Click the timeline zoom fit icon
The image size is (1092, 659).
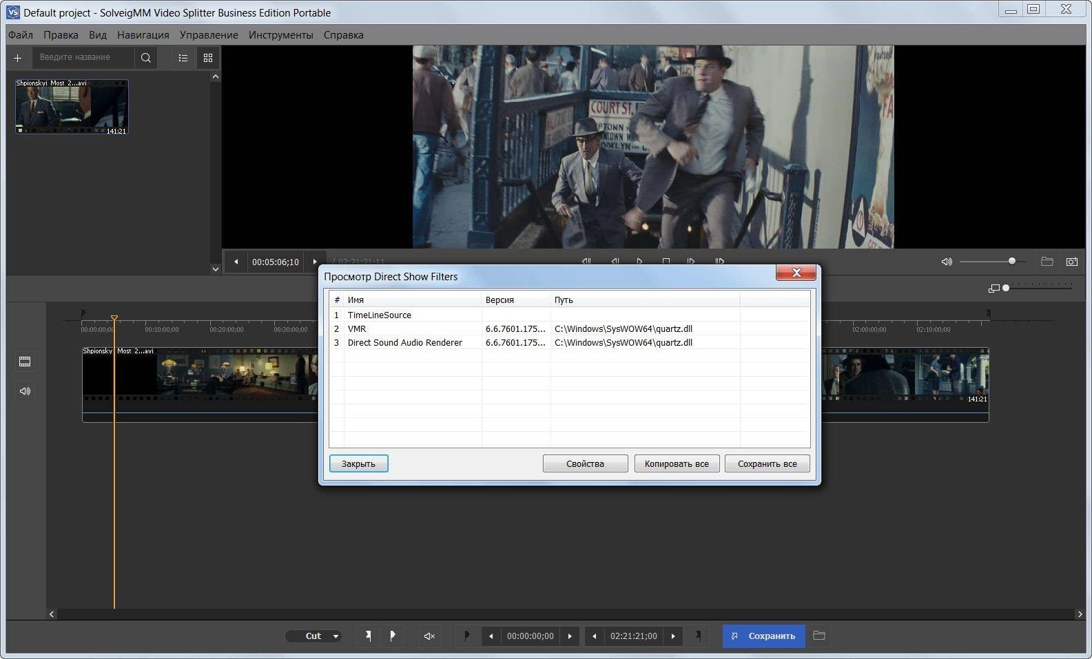click(993, 288)
